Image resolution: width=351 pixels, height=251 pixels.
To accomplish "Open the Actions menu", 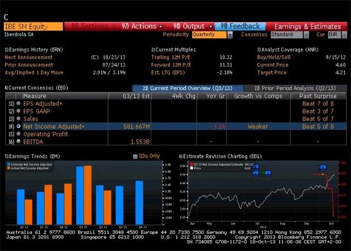I will pyautogui.click(x=139, y=26).
